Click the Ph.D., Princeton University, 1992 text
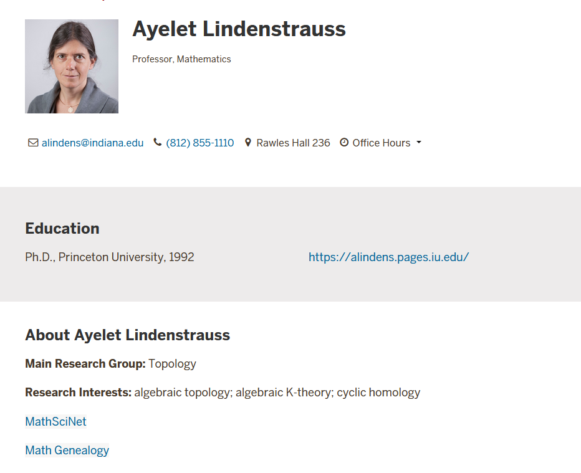 110,257
